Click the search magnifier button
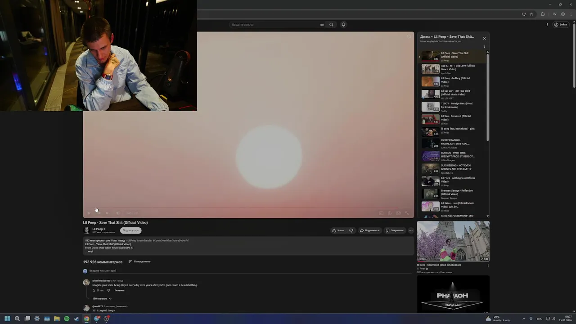Image resolution: width=576 pixels, height=324 pixels. point(331,25)
